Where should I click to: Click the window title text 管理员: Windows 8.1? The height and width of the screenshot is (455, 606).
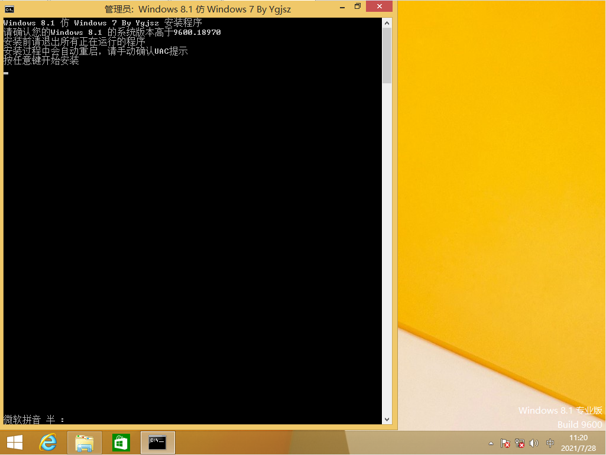[x=197, y=9]
